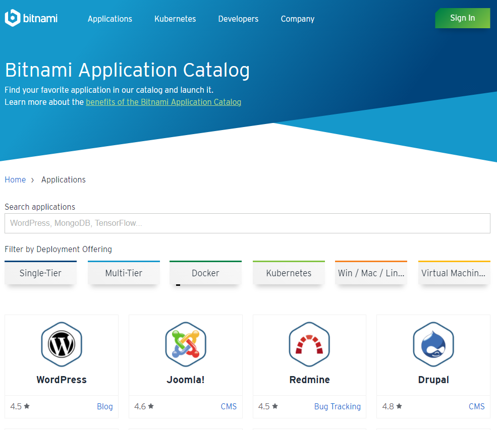Click the Bitnami logo in header
Image resolution: width=497 pixels, height=430 pixels.
pos(31,18)
